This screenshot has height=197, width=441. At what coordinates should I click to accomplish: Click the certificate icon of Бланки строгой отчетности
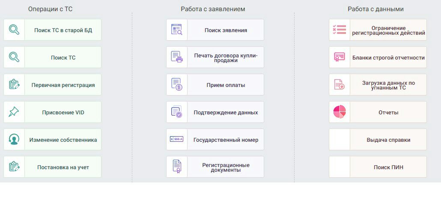[340, 57]
